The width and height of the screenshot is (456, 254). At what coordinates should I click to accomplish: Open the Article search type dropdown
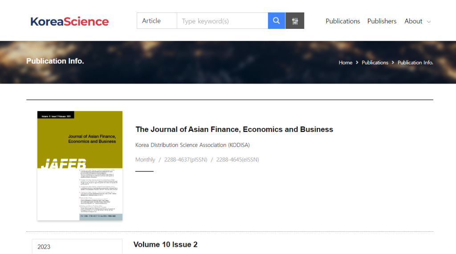tap(156, 21)
